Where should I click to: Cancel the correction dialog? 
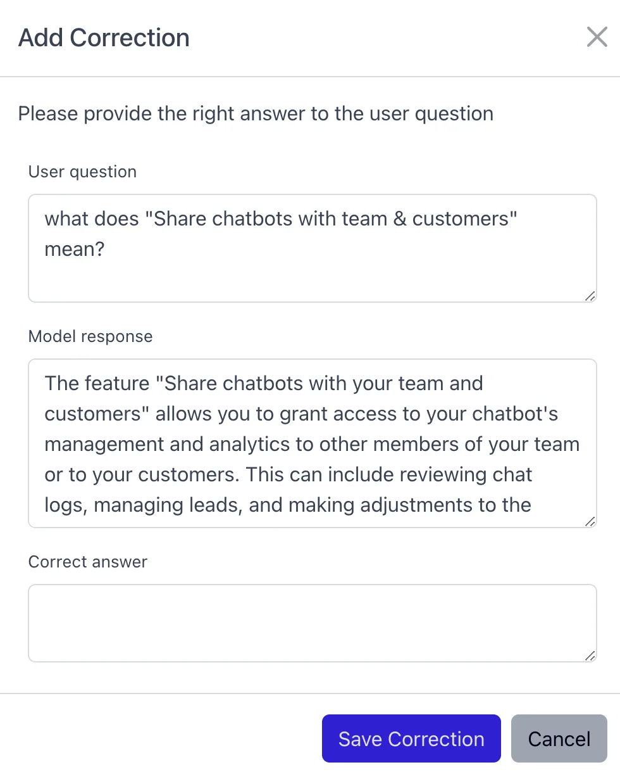[559, 738]
